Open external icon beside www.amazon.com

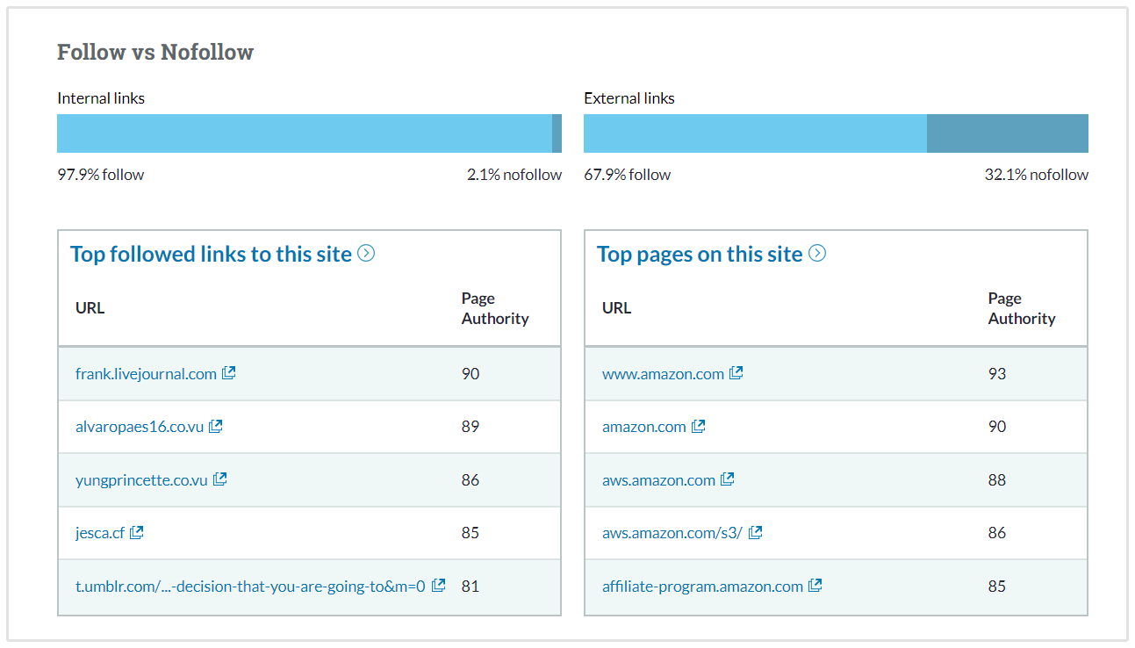tap(736, 373)
